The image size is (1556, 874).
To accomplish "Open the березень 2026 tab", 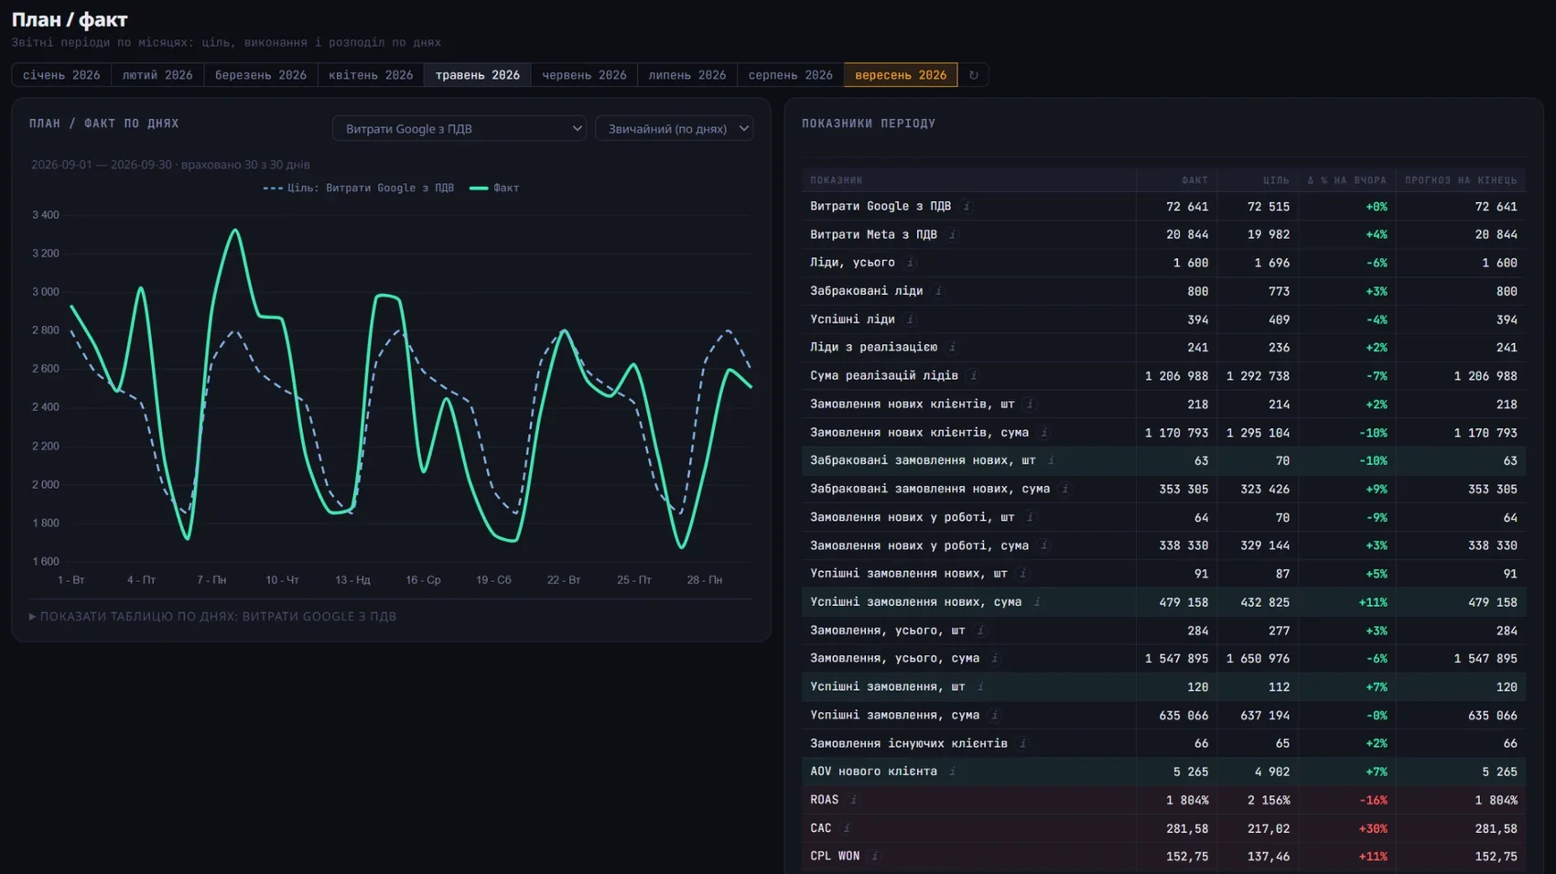I will [x=261, y=75].
